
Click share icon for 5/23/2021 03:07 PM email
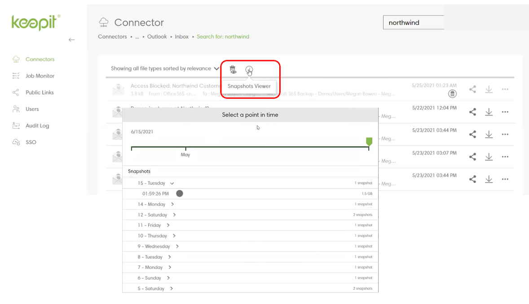472,156
